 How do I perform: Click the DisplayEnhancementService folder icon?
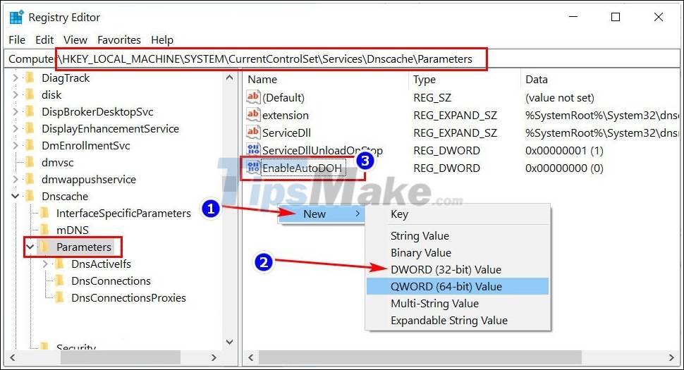[x=30, y=128]
